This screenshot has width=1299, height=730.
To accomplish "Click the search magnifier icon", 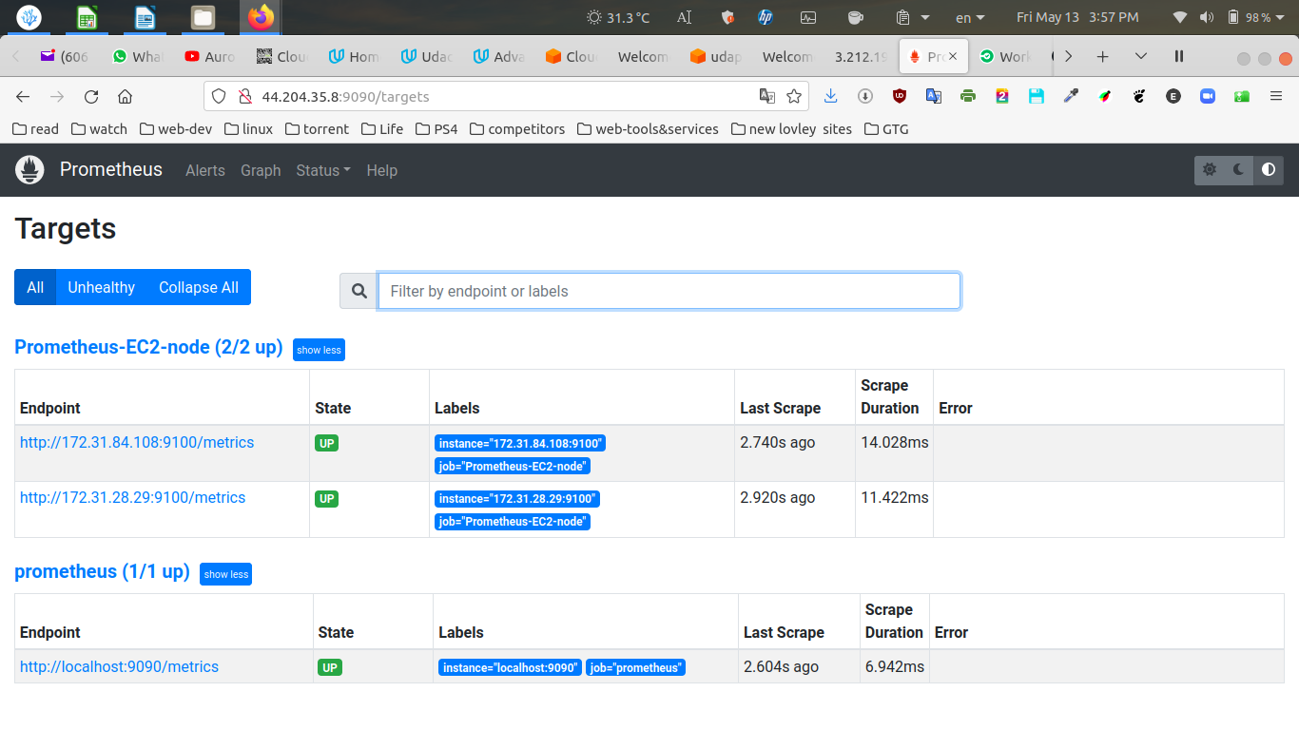I will [359, 291].
